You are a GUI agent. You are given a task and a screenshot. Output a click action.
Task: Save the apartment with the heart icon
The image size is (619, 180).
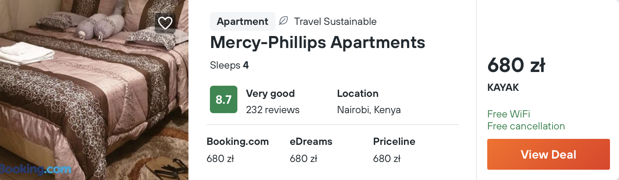coord(165,23)
